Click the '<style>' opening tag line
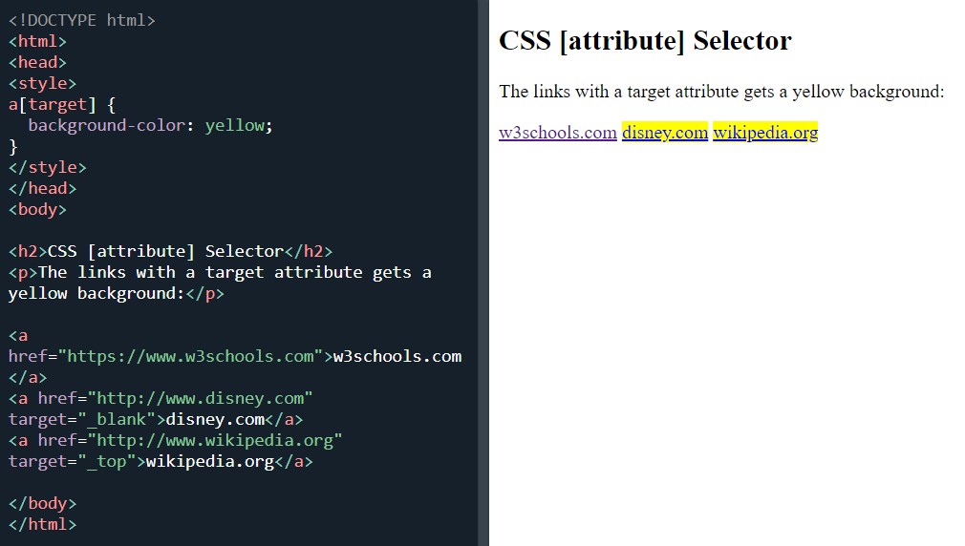The height and width of the screenshot is (546, 965). 42,83
